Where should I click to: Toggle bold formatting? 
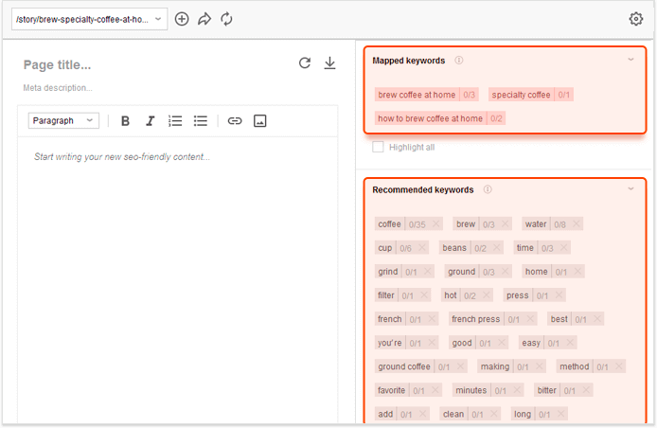(125, 121)
